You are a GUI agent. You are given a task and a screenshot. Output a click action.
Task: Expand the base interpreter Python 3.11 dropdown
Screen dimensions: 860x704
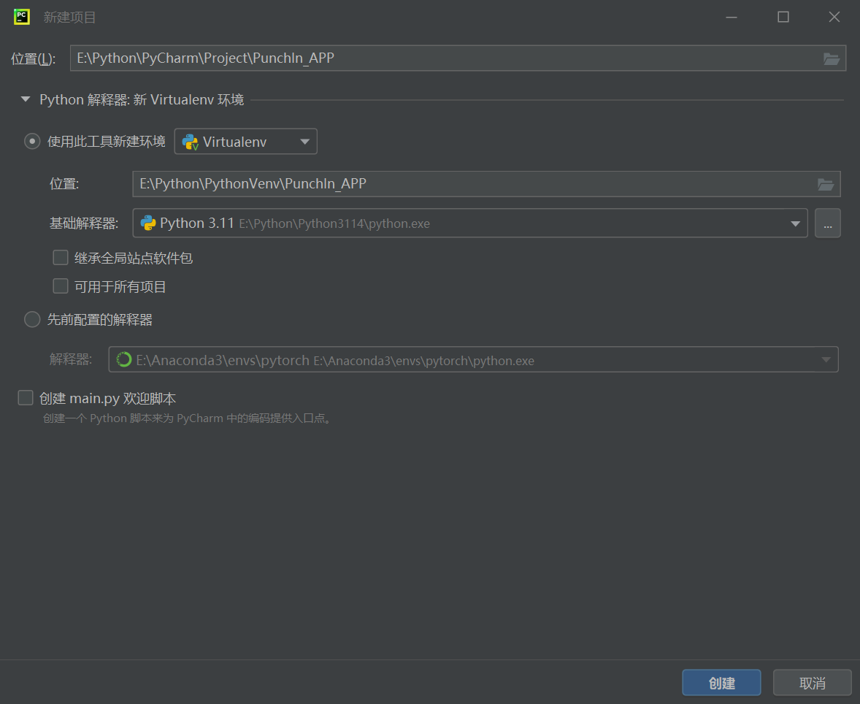coord(795,223)
